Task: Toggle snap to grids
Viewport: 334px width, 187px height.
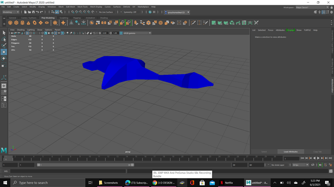Action: (73, 12)
